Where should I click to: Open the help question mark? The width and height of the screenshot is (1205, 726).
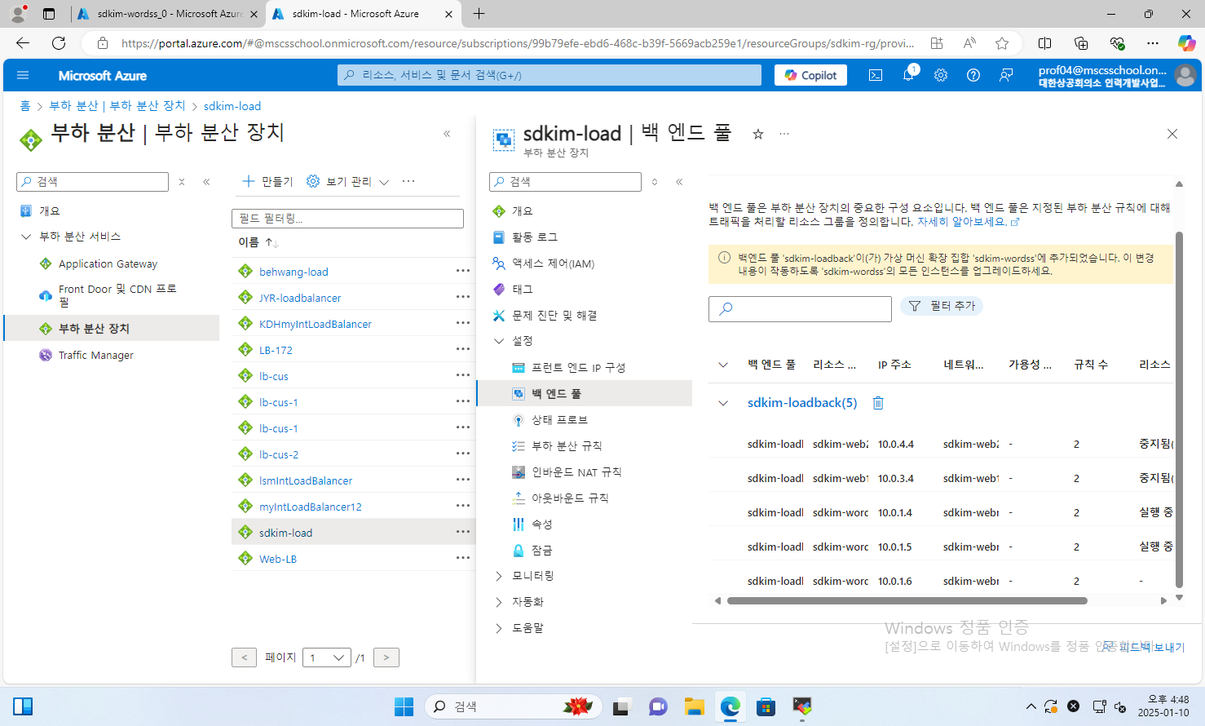coord(973,75)
